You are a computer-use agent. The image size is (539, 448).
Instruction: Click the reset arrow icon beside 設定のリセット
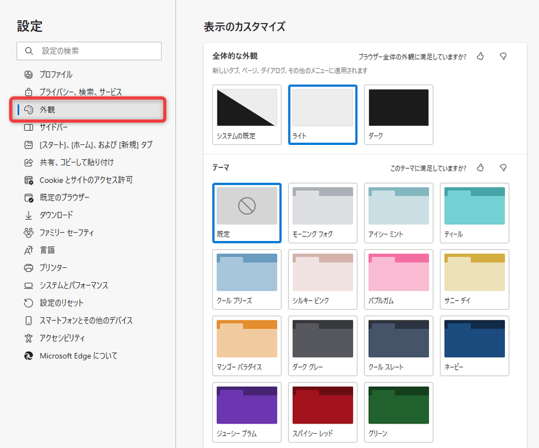coord(29,303)
